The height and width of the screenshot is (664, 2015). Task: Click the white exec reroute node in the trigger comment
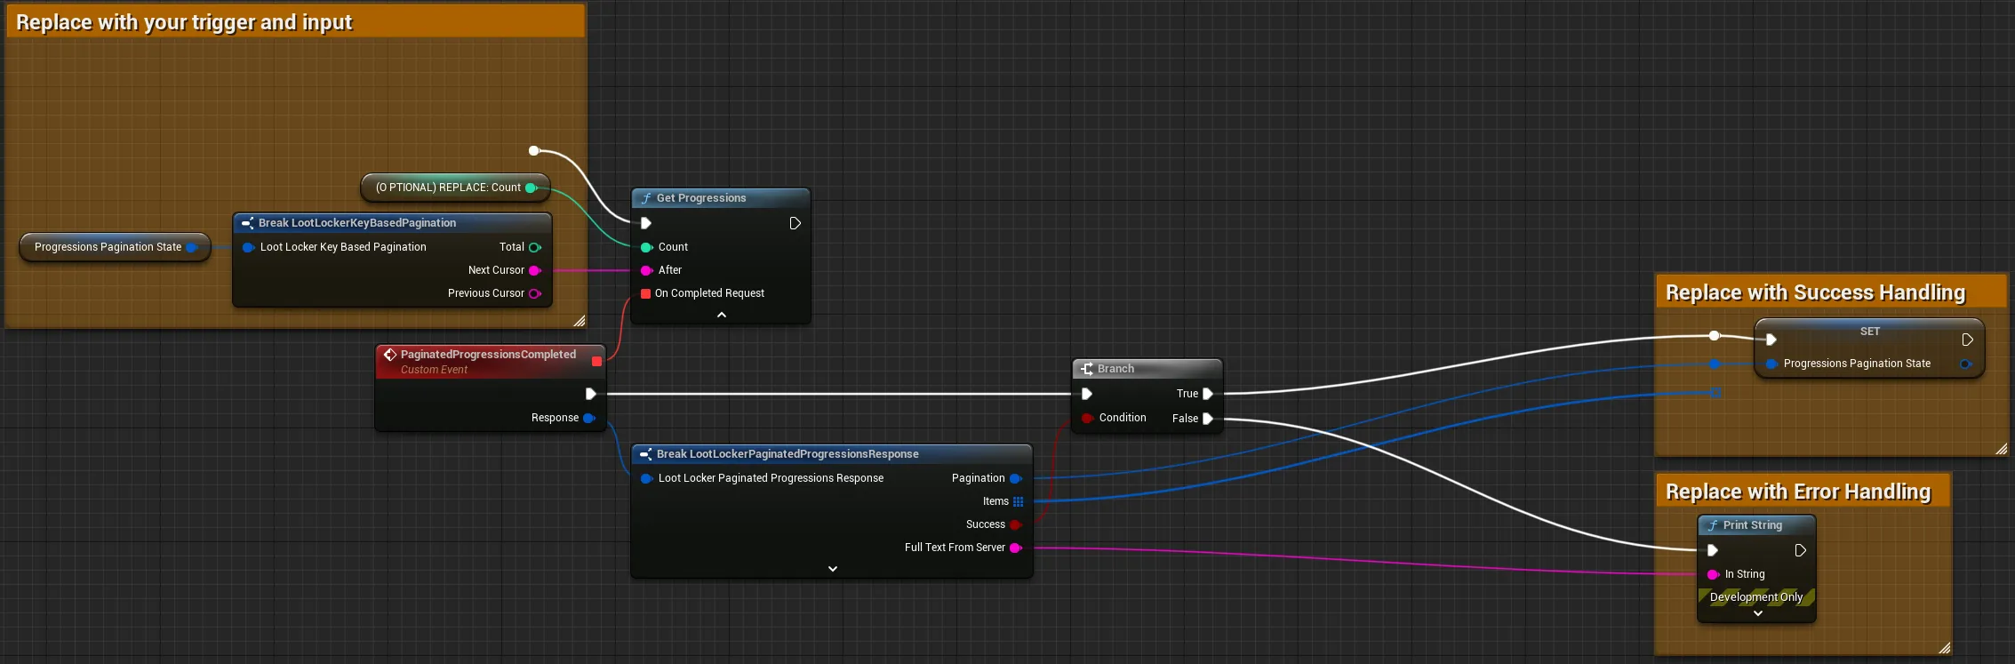click(533, 150)
